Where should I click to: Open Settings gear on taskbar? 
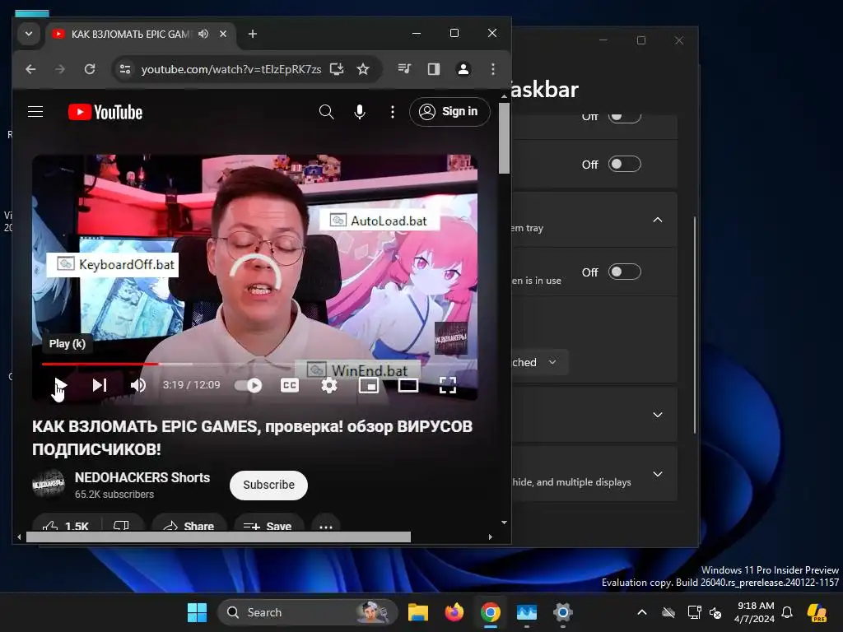point(563,612)
